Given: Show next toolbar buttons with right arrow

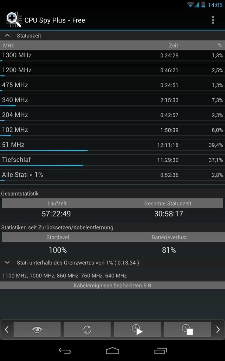Looking at the screenshot, I should pos(218,330).
